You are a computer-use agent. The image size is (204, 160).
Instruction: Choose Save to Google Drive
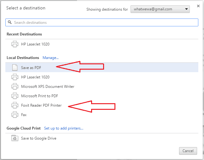(102, 138)
